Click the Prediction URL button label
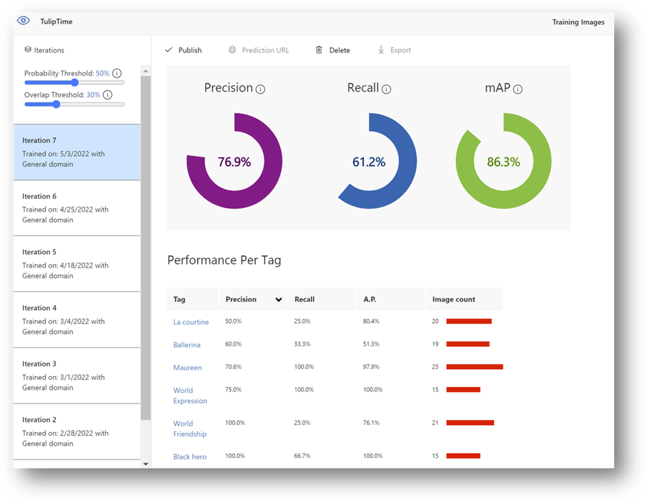Image resolution: width=648 pixels, height=502 pixels. coord(265,50)
